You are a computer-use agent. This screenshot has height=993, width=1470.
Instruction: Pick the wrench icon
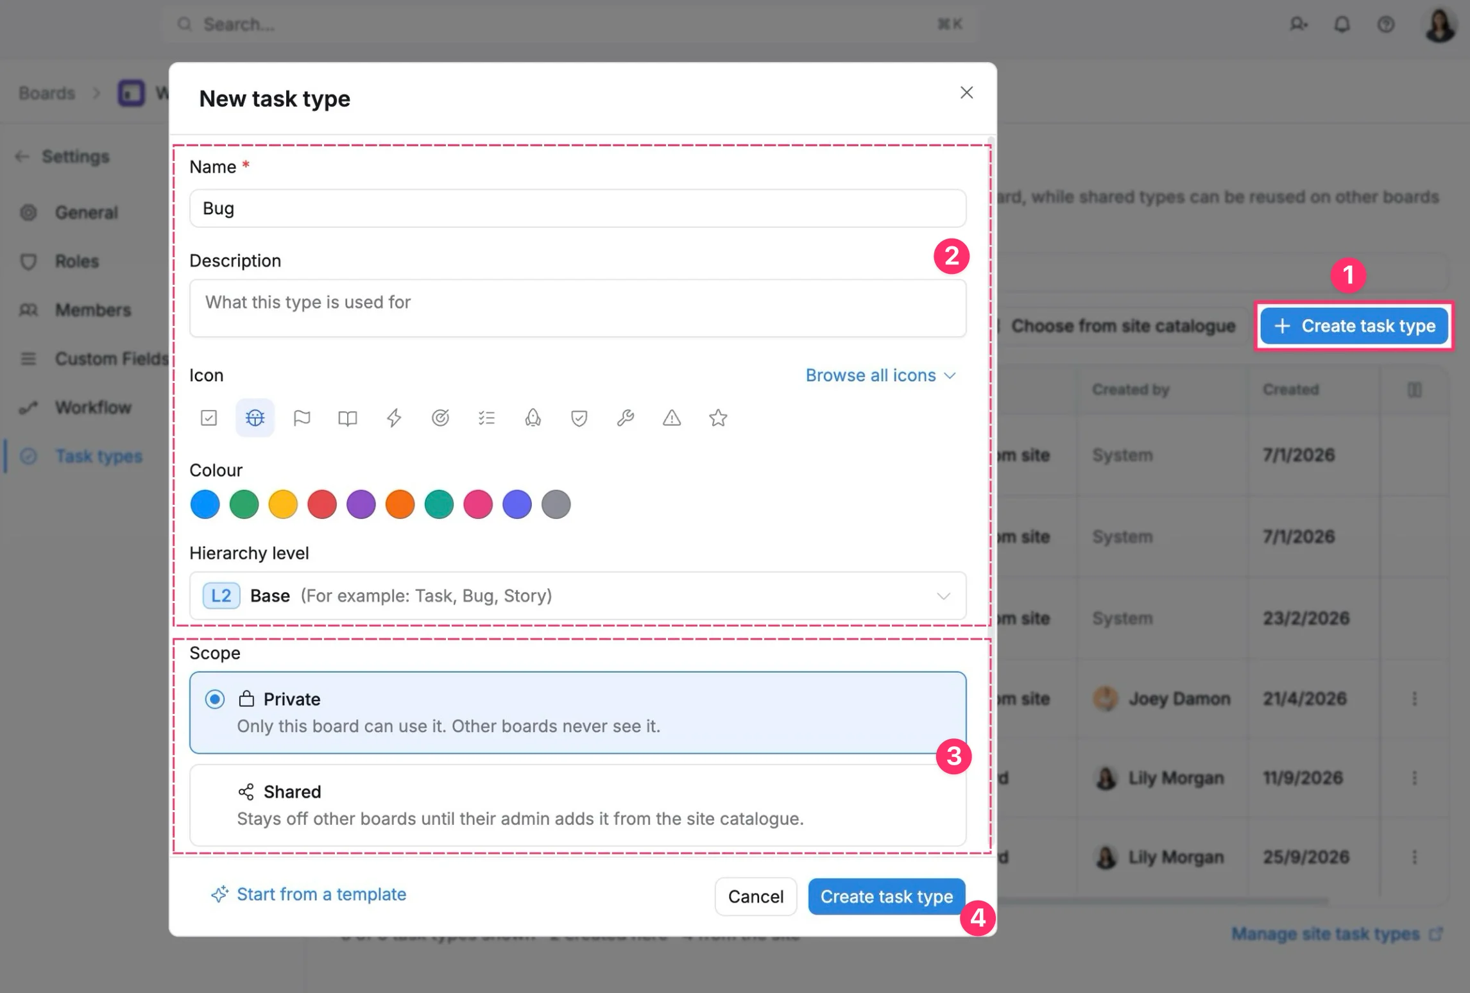click(x=626, y=418)
